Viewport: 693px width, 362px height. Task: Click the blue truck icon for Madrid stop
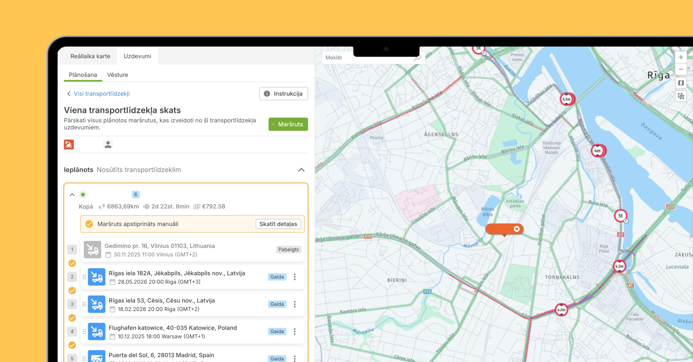97,356
